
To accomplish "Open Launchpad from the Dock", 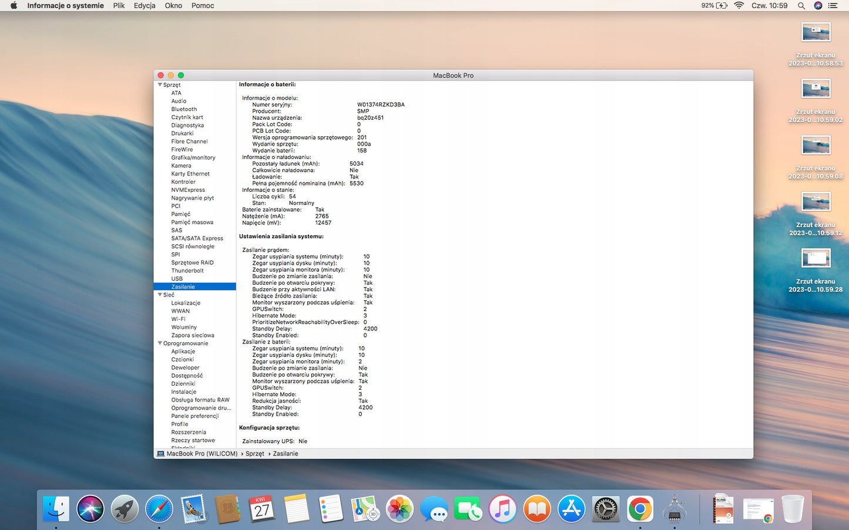I will tap(125, 508).
